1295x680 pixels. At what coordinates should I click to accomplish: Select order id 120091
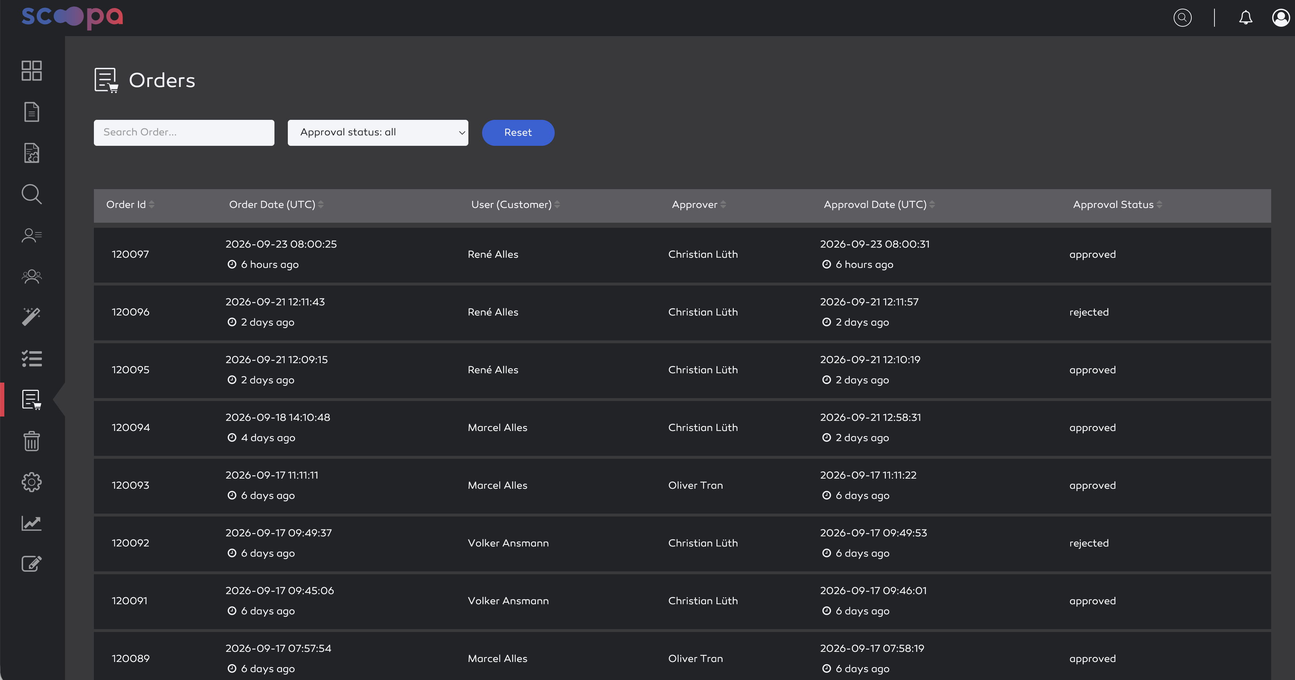coord(129,601)
